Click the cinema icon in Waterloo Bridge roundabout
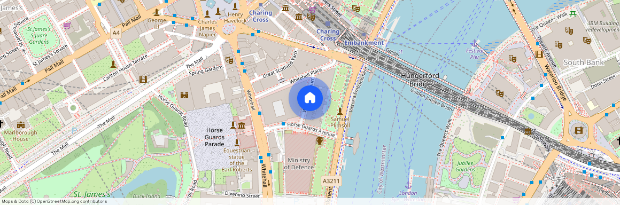Screen dimensions: 620x205 click(579, 130)
